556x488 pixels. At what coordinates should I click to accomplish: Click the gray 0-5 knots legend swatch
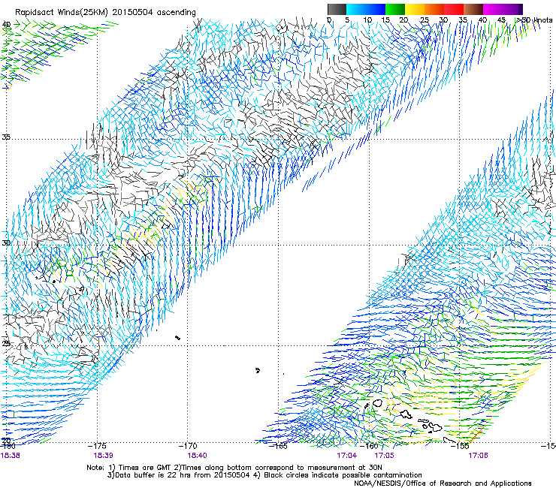[x=337, y=9]
